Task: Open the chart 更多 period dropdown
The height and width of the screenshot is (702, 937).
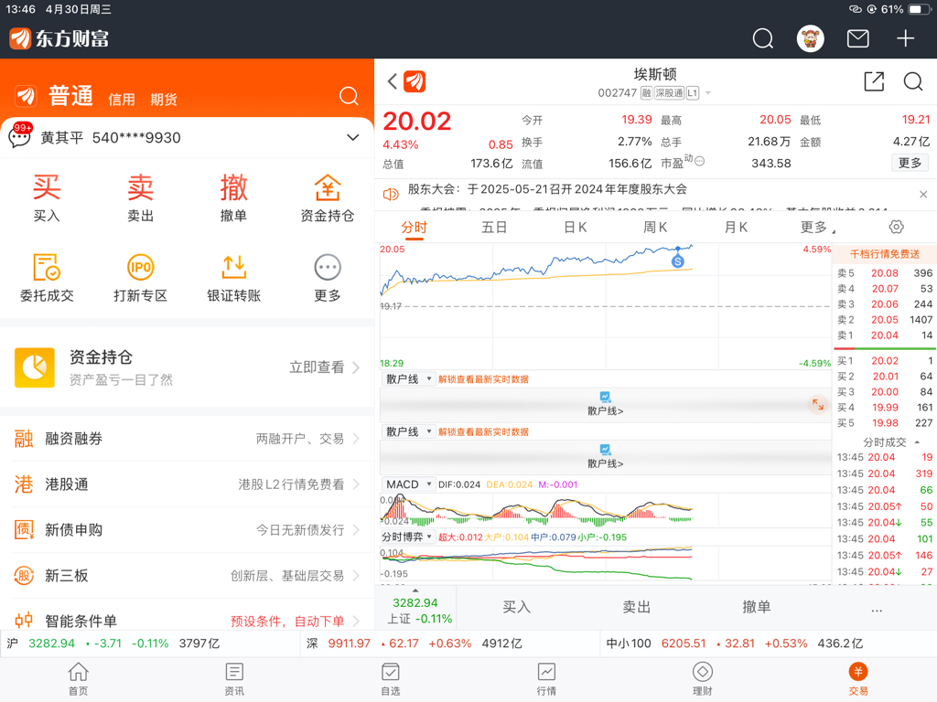Action: coord(817,227)
